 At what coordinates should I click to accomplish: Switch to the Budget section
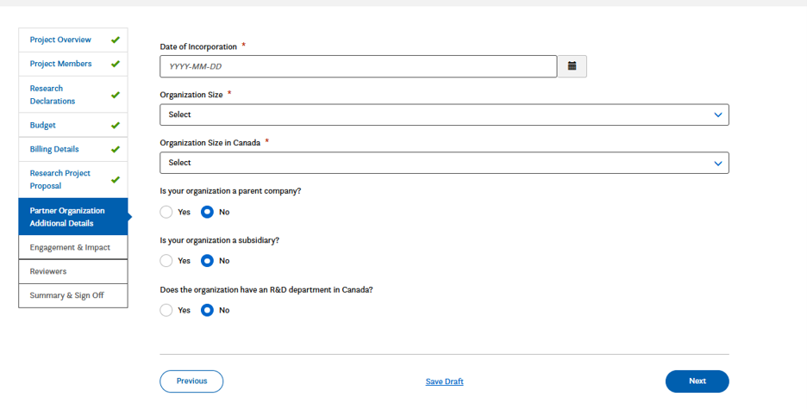[73, 125]
